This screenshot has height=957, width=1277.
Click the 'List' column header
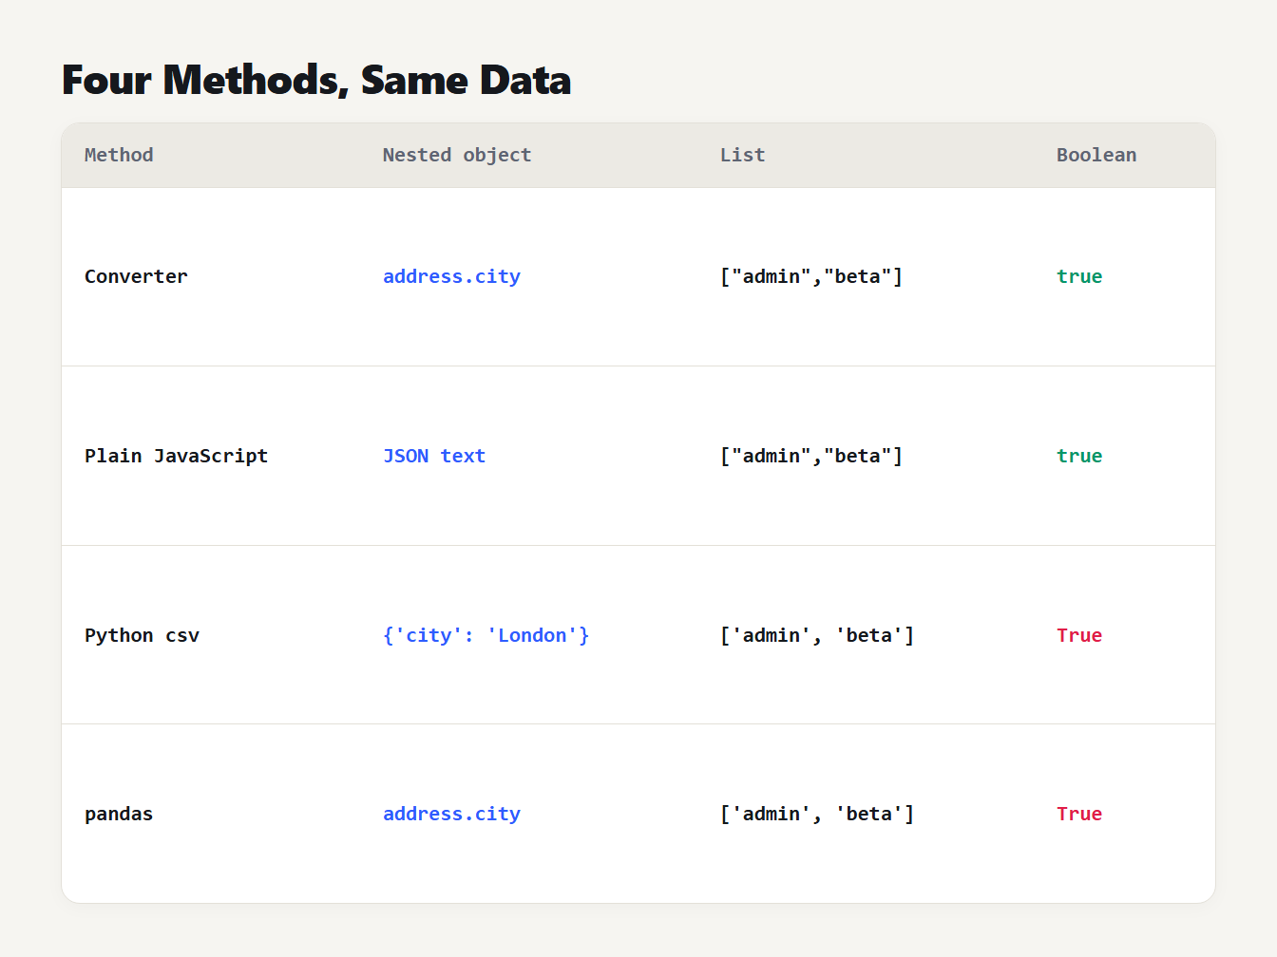(742, 155)
